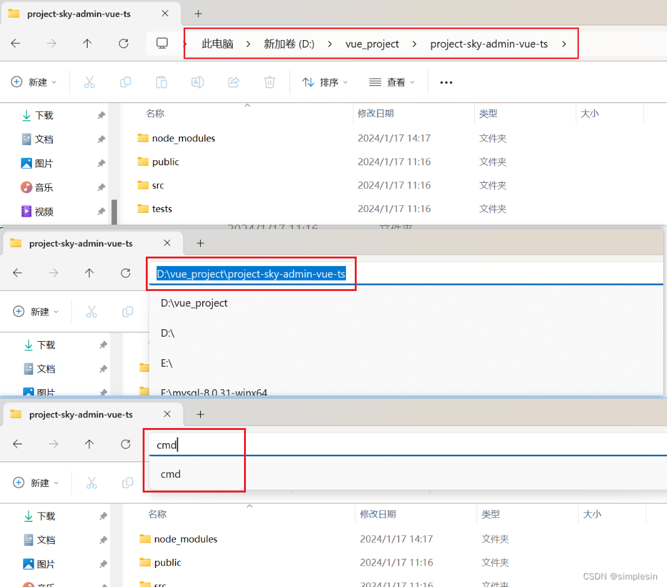667x587 pixels.
Task: Click Refresh icon in bottom Explorer window
Action: point(126,444)
